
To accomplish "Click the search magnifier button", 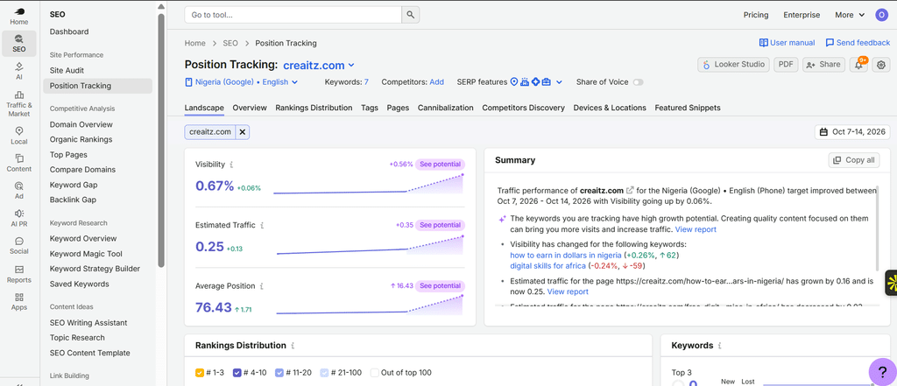I will 410,15.
